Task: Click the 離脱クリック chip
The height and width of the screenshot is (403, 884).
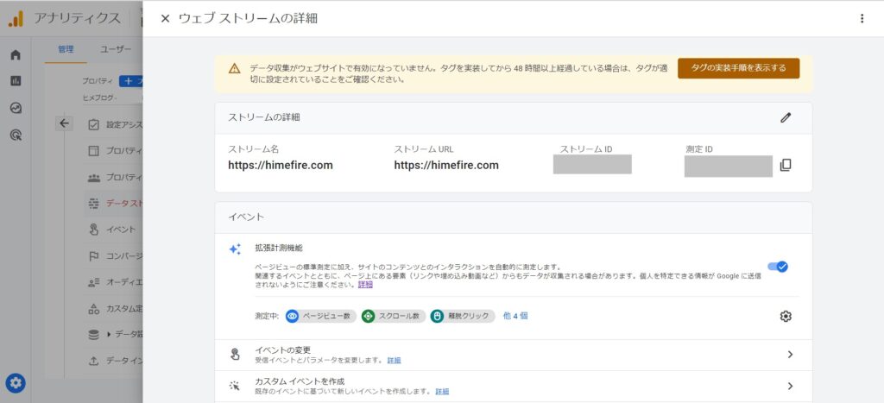Action: tap(463, 316)
